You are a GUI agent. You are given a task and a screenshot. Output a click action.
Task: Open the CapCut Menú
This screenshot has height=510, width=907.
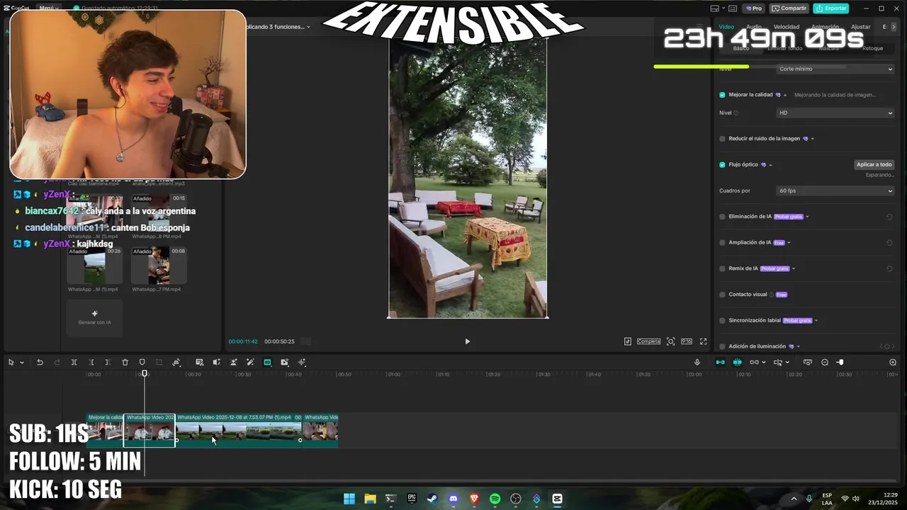tap(49, 8)
